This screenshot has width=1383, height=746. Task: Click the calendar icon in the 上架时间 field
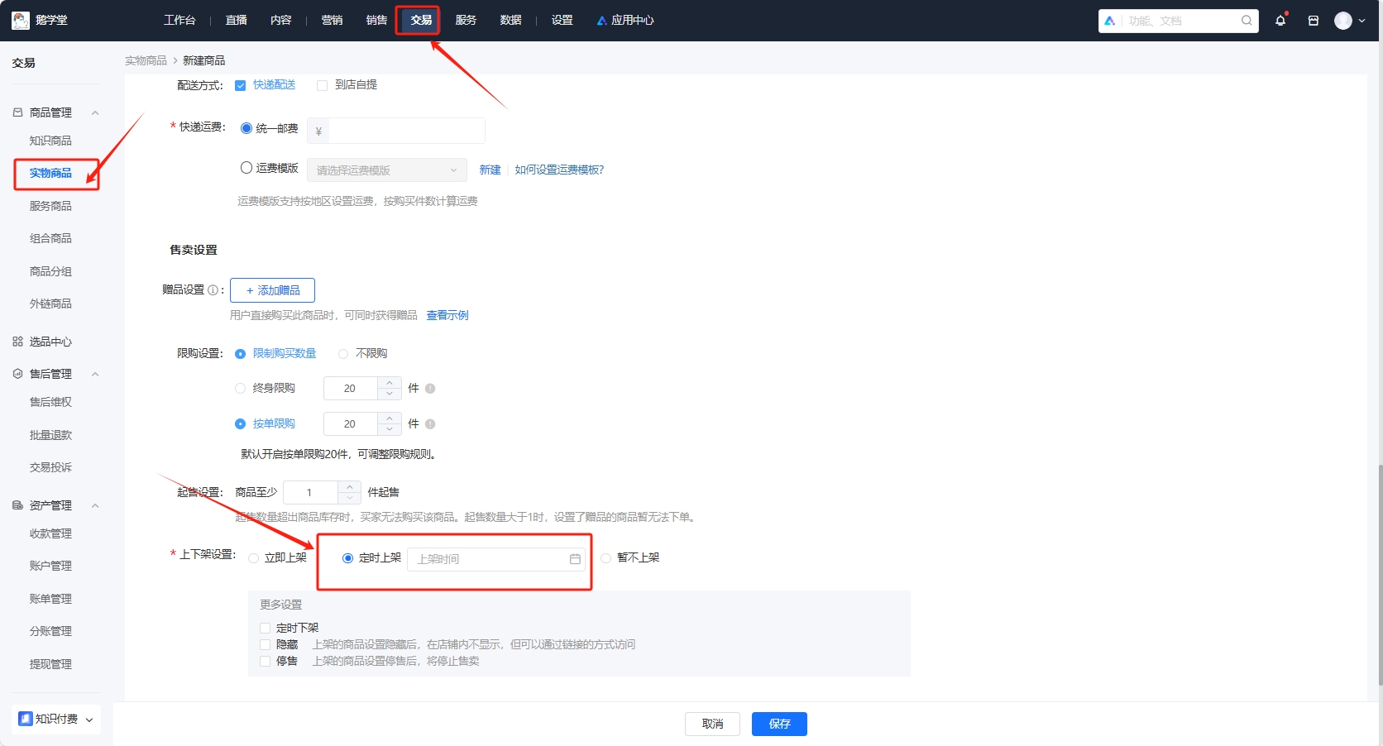pos(575,559)
